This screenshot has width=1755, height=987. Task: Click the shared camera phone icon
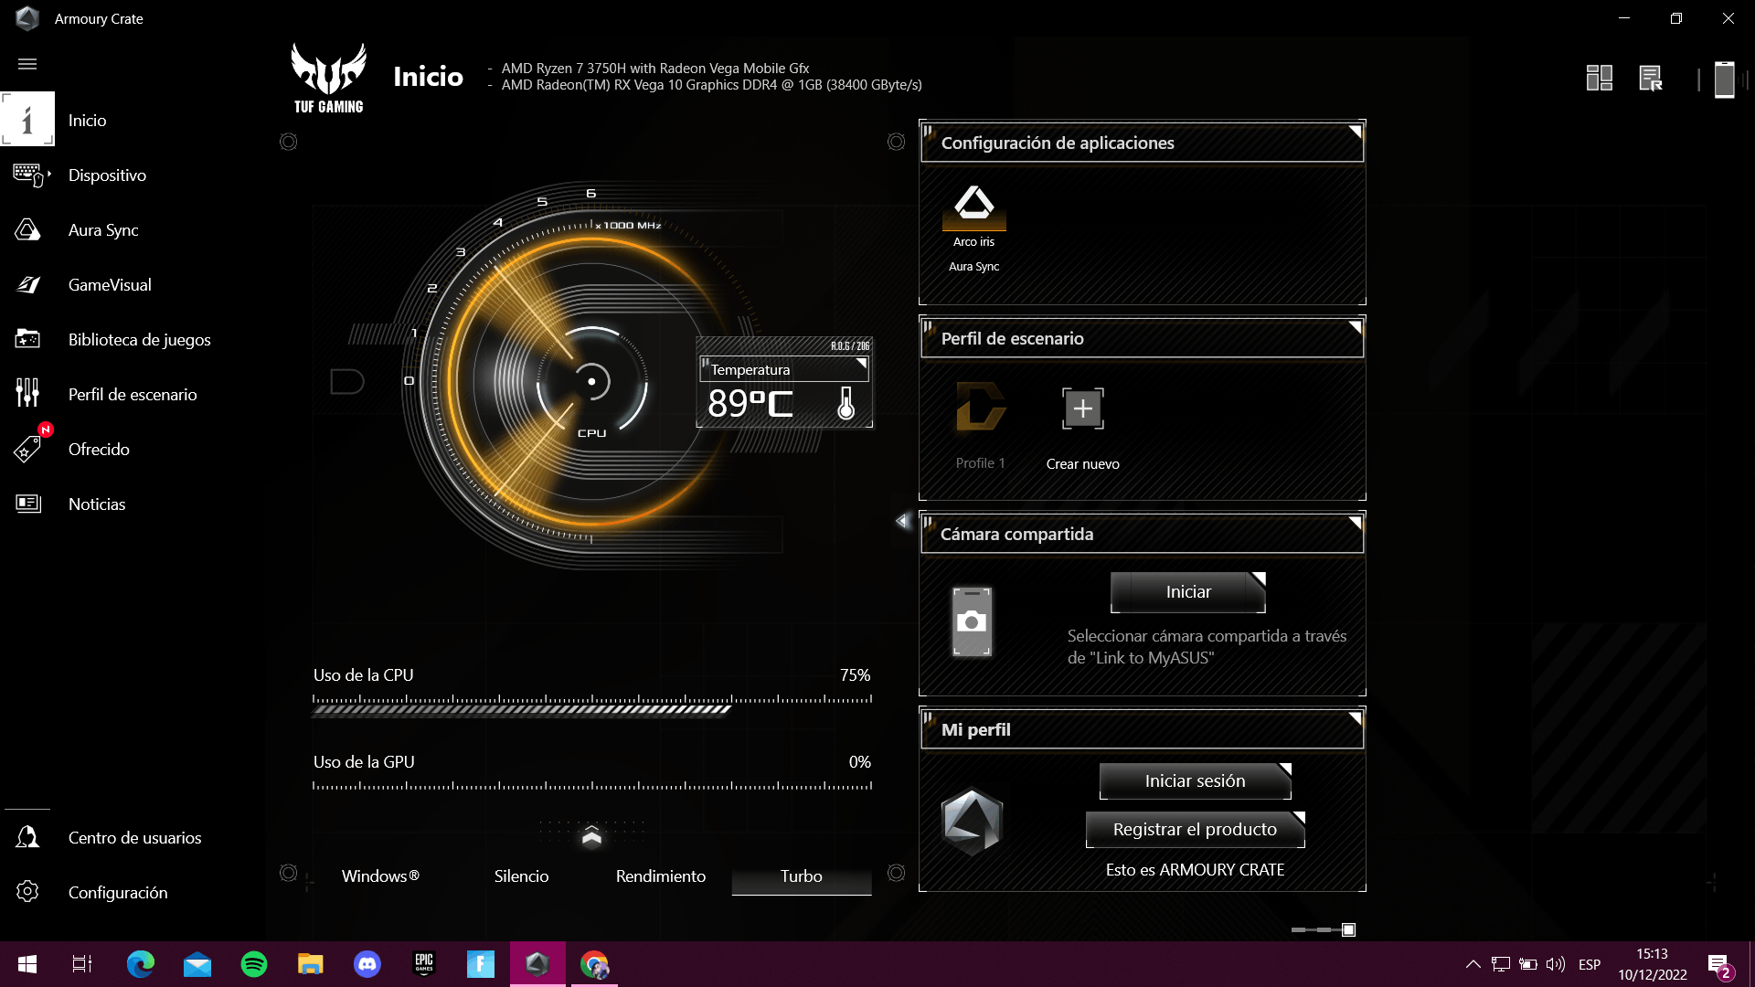click(972, 621)
